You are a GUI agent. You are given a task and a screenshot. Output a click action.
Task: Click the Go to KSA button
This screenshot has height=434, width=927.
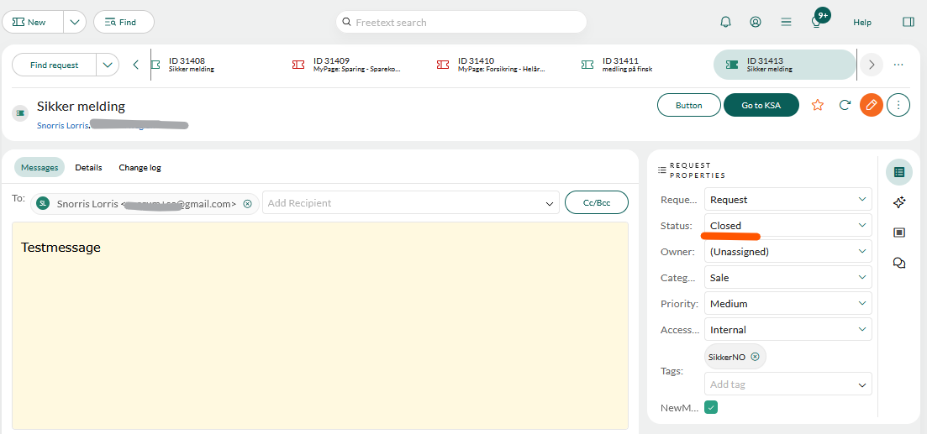(x=761, y=105)
